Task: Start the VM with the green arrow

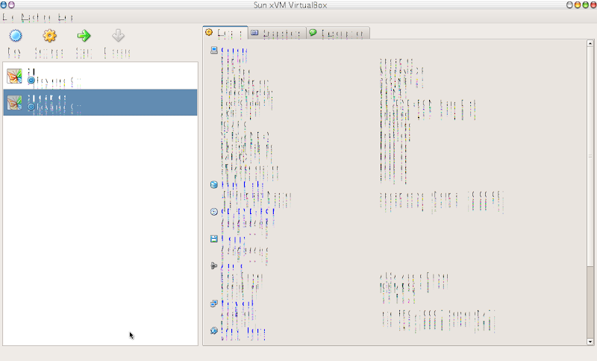Action: pyautogui.click(x=84, y=36)
